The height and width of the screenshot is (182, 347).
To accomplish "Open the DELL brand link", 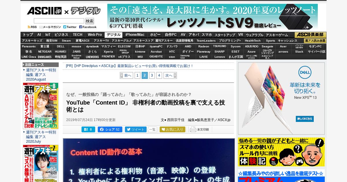I will [61, 46].
